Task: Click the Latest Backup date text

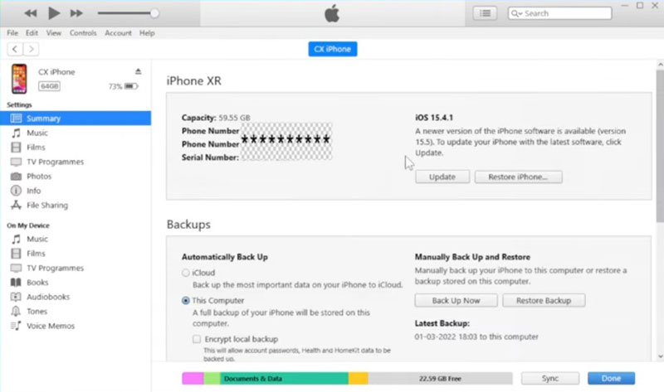Action: click(x=476, y=337)
